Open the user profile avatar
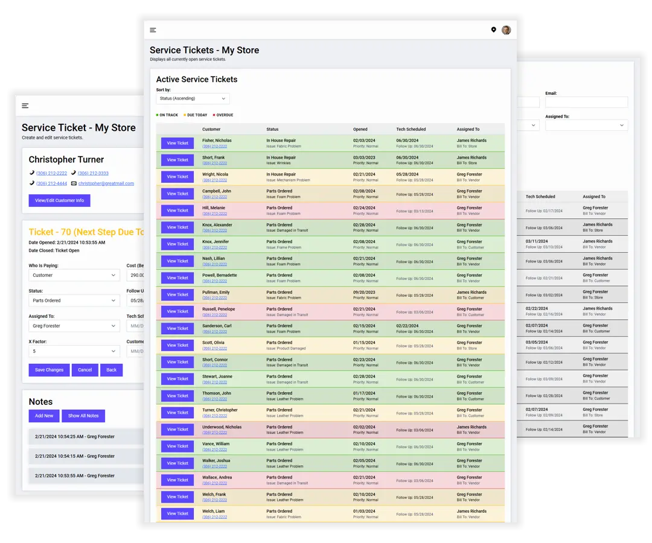Screen dimensions: 652x543 (506, 30)
